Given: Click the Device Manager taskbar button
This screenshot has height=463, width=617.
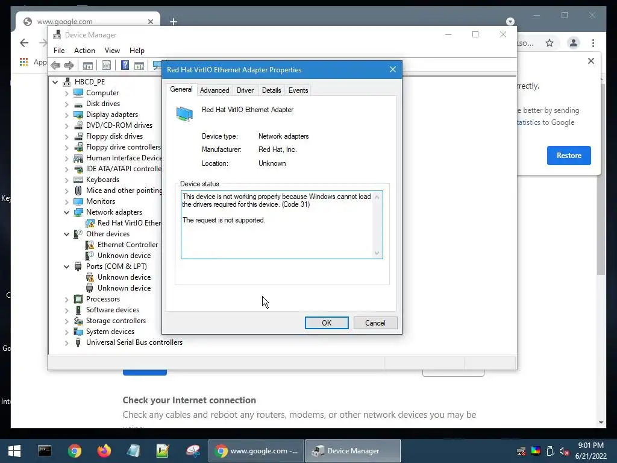Looking at the screenshot, I should 353,451.
